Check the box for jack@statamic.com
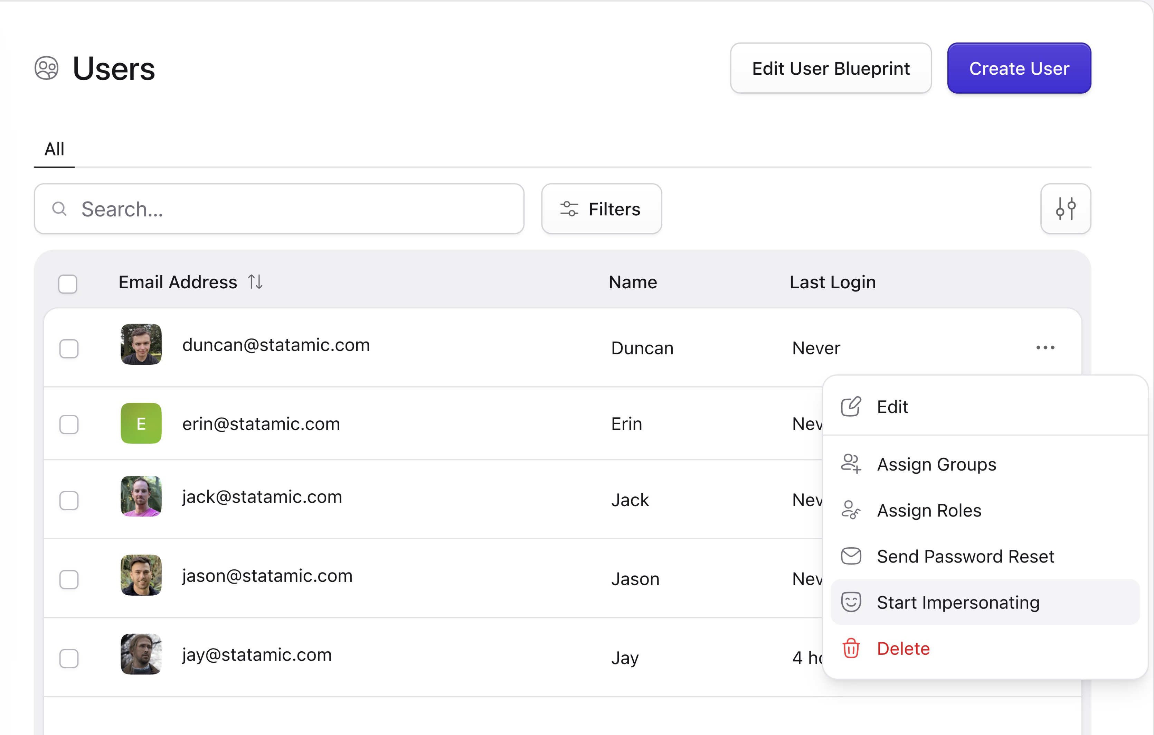 click(x=69, y=501)
